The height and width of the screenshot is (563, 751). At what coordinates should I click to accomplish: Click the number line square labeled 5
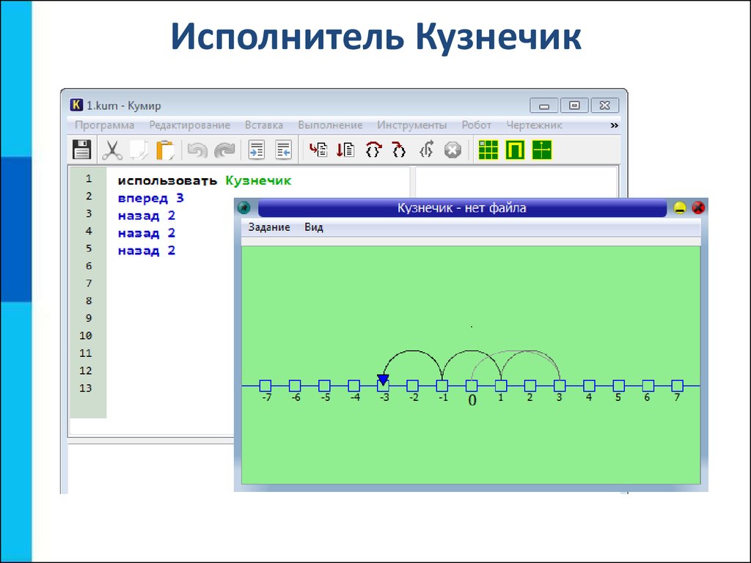coord(618,386)
